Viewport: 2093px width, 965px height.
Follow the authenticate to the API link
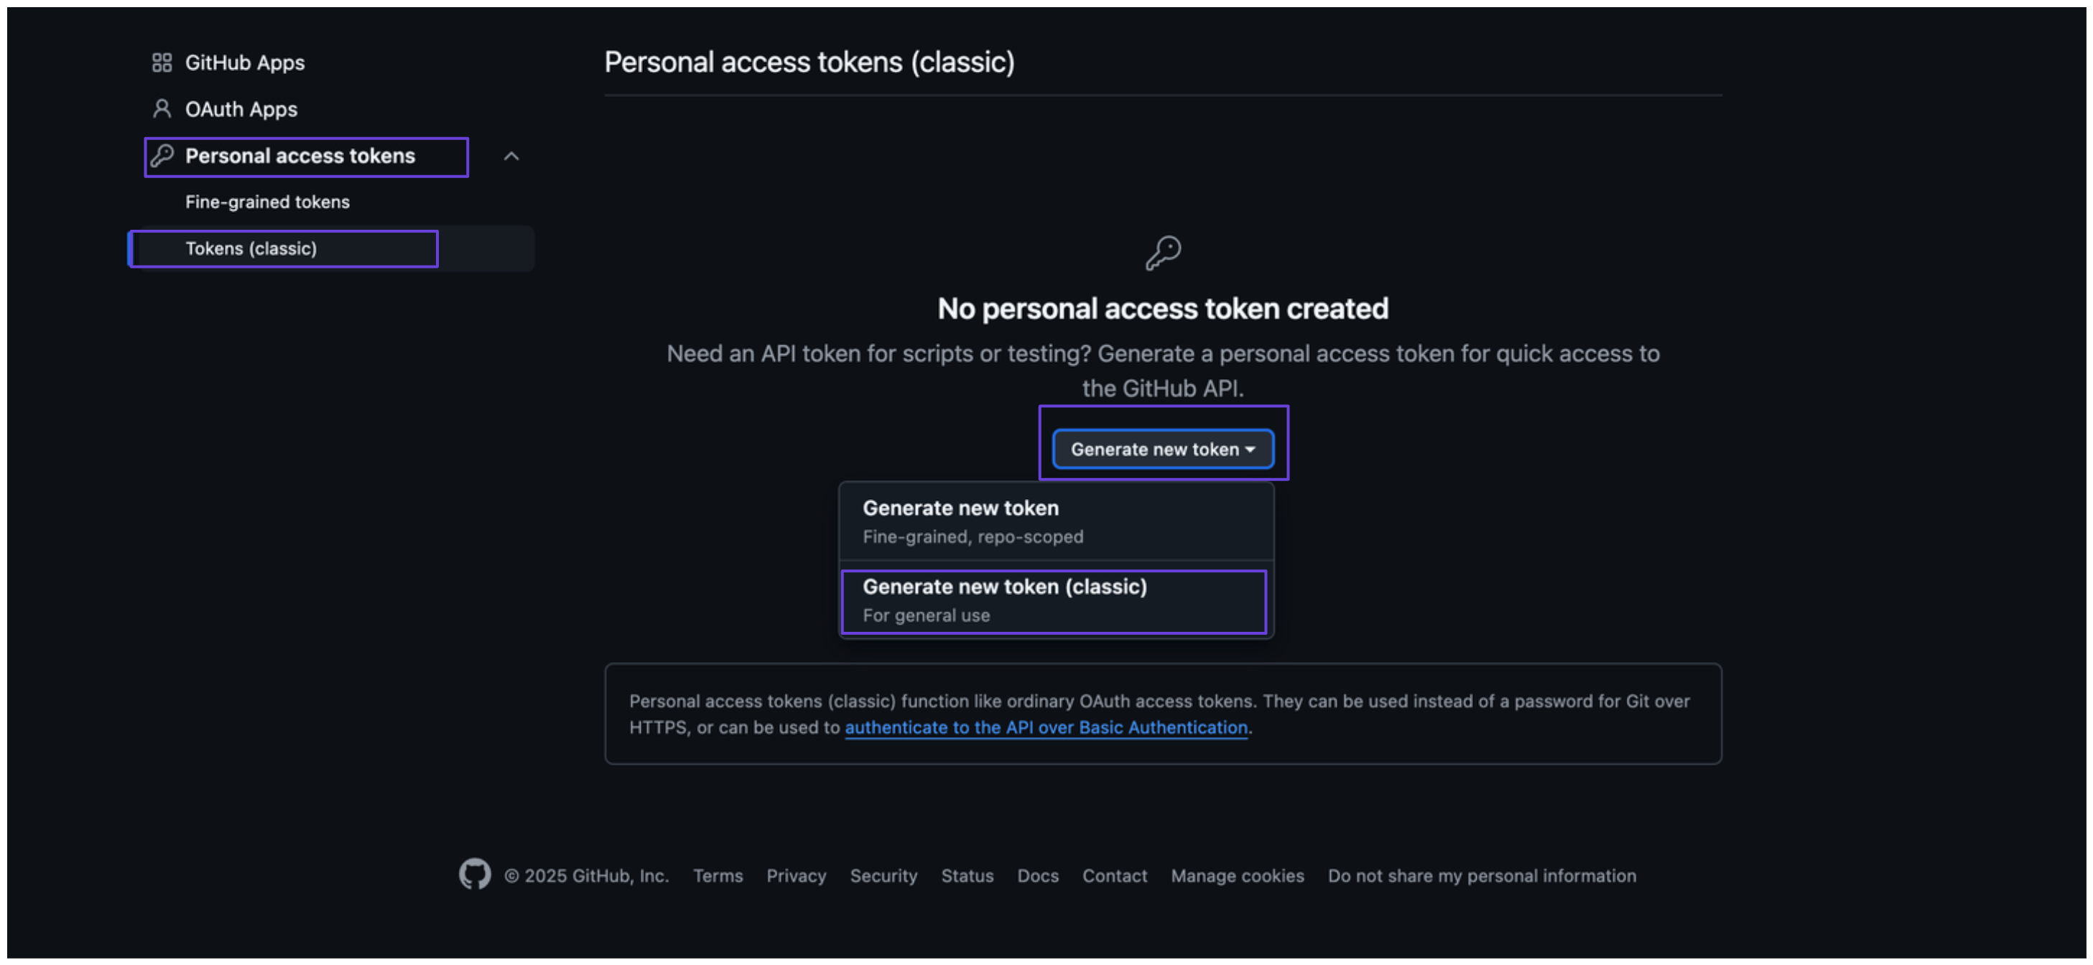pyautogui.click(x=1046, y=727)
